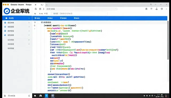Viewport: 171px width, 98px height.
Task: Click the second gutter icon beside the first code line
Action: [x=35, y=26]
